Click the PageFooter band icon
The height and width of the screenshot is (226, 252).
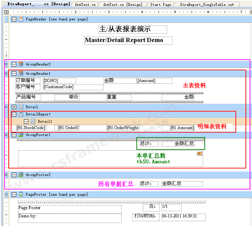coord(21,194)
